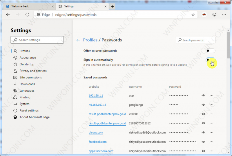The width and height of the screenshot is (232, 156).
Task: Open more actions for 46.166.167.16
Action: (211, 105)
